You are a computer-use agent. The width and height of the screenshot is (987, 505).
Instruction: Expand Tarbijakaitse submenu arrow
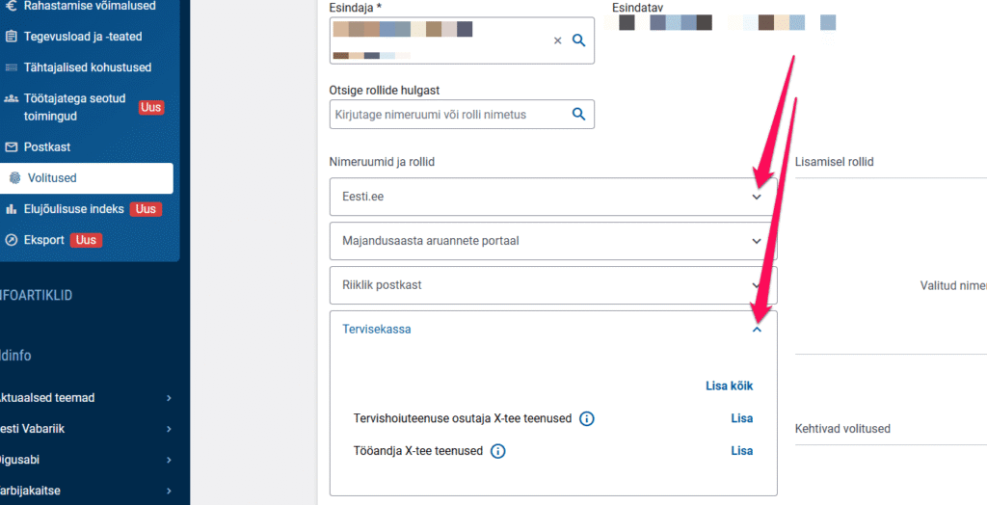(x=169, y=491)
